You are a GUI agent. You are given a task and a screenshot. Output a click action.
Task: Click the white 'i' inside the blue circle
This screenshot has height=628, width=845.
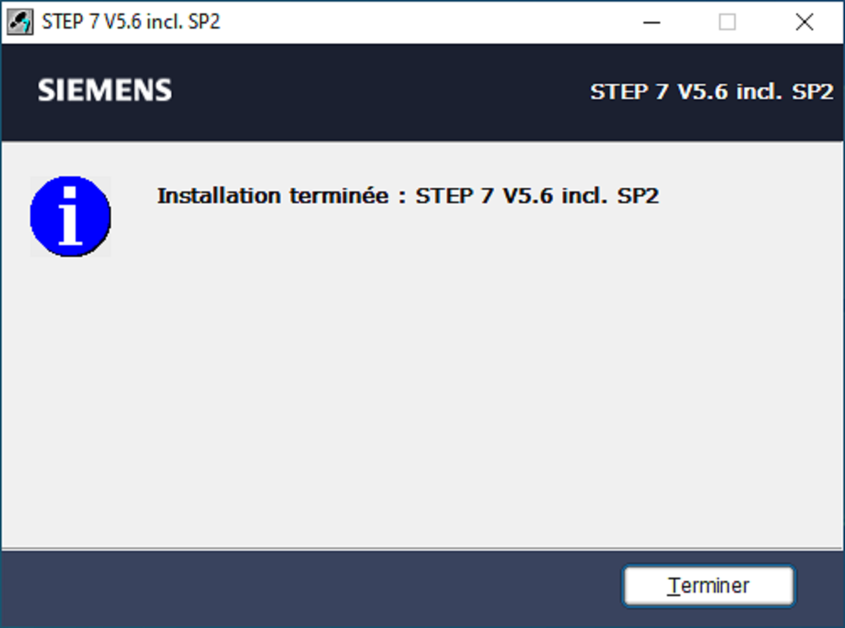[71, 216]
